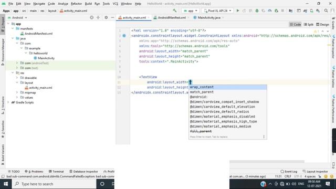The image size is (336, 189).
Task: Select activity_main.xml in project tree
Action: pos(40,88)
